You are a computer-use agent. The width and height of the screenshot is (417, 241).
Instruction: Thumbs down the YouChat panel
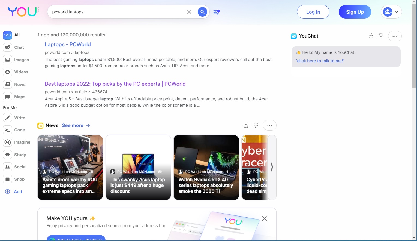click(x=381, y=36)
